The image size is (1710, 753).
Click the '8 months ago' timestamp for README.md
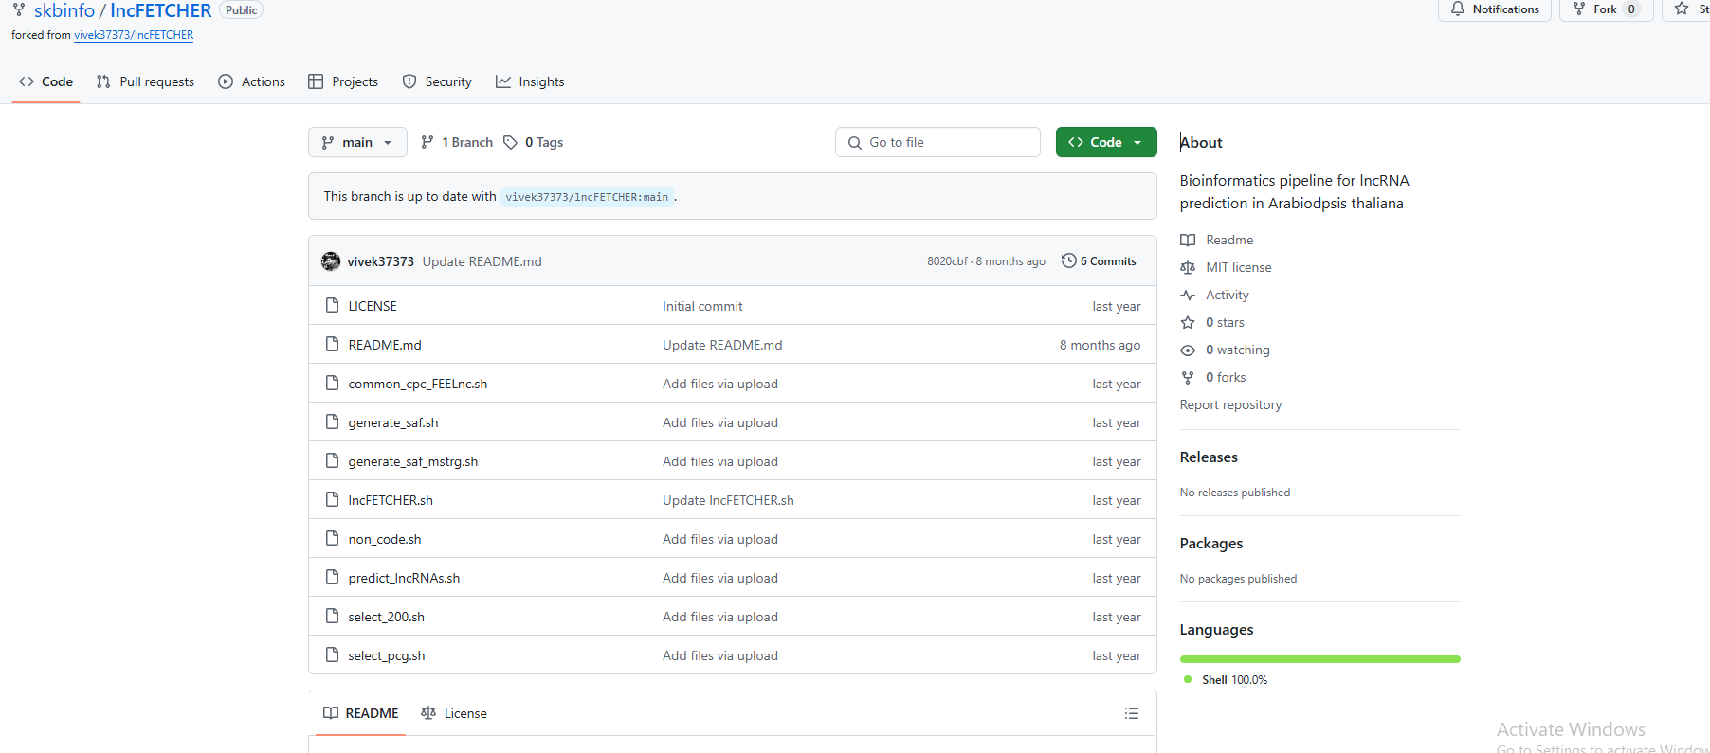[x=1100, y=345]
